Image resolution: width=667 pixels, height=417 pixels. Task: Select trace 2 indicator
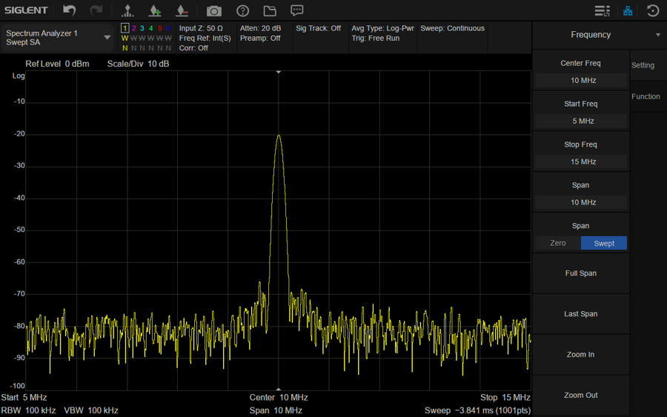click(133, 28)
